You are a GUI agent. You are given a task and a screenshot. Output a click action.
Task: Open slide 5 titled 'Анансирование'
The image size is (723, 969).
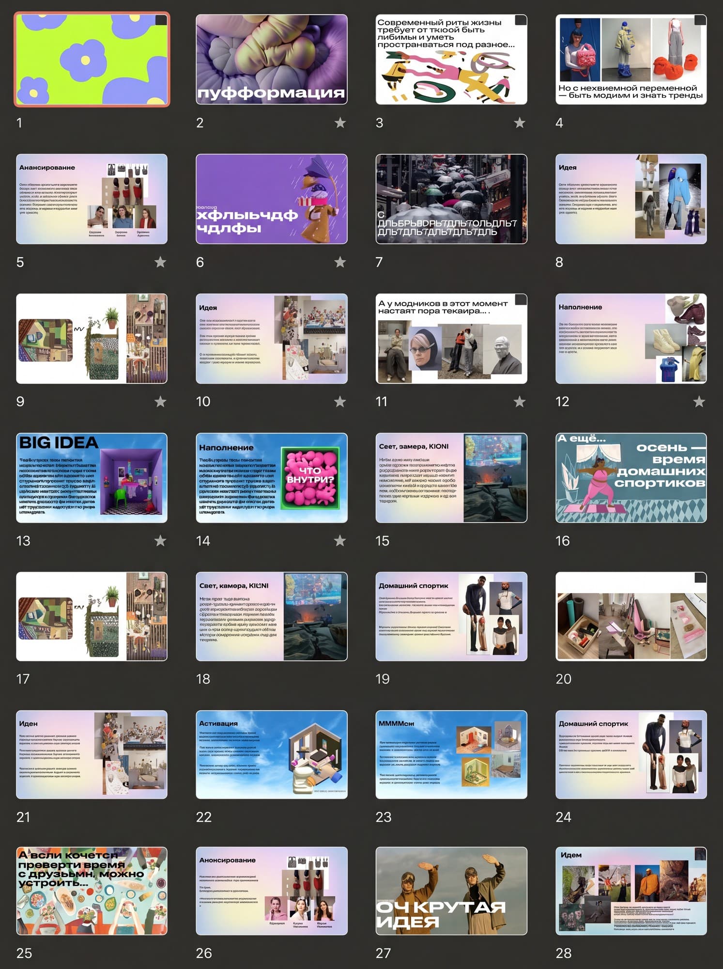[x=92, y=199]
